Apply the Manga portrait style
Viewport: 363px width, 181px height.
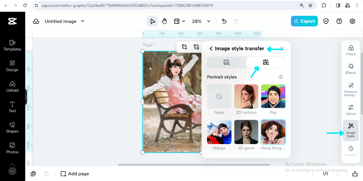(219, 135)
